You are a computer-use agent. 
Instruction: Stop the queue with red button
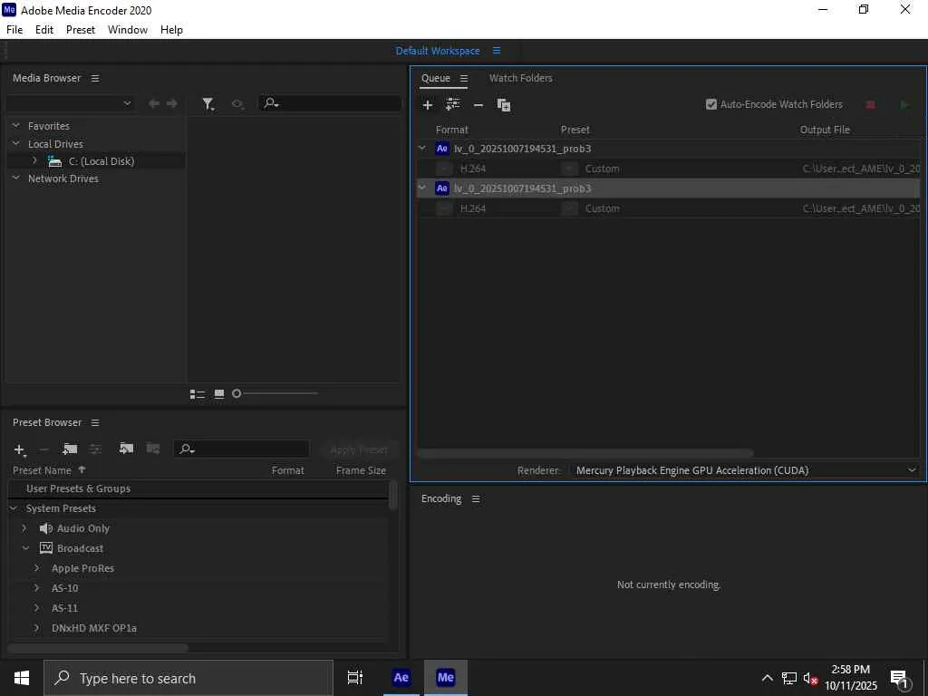point(870,105)
